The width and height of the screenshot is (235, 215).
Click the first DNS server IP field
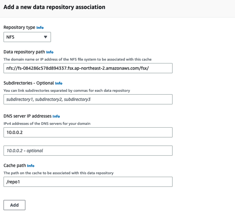coord(88,132)
